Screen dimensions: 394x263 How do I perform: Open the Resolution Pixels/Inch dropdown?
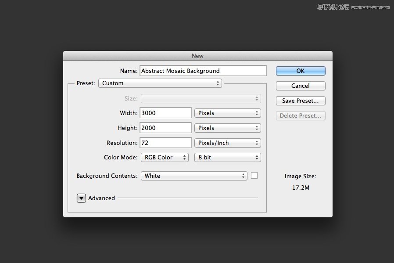[x=227, y=143]
